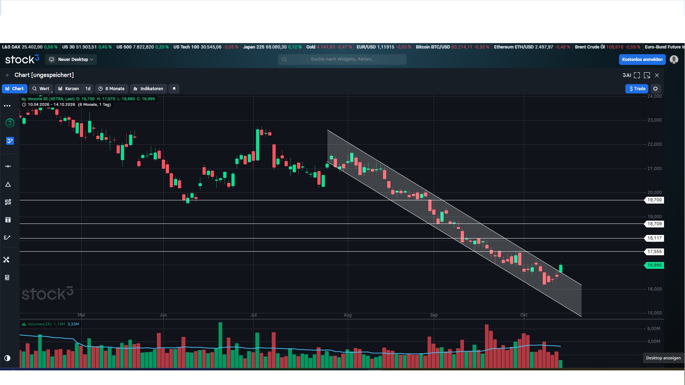Image resolution: width=685 pixels, height=385 pixels.
Task: Click the blue Trade button
Action: (x=637, y=89)
